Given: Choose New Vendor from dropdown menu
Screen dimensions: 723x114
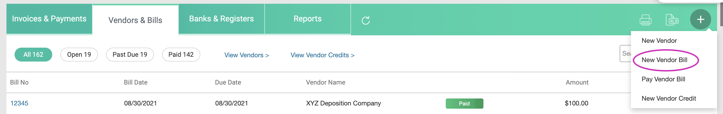Looking at the screenshot, I should [x=659, y=41].
